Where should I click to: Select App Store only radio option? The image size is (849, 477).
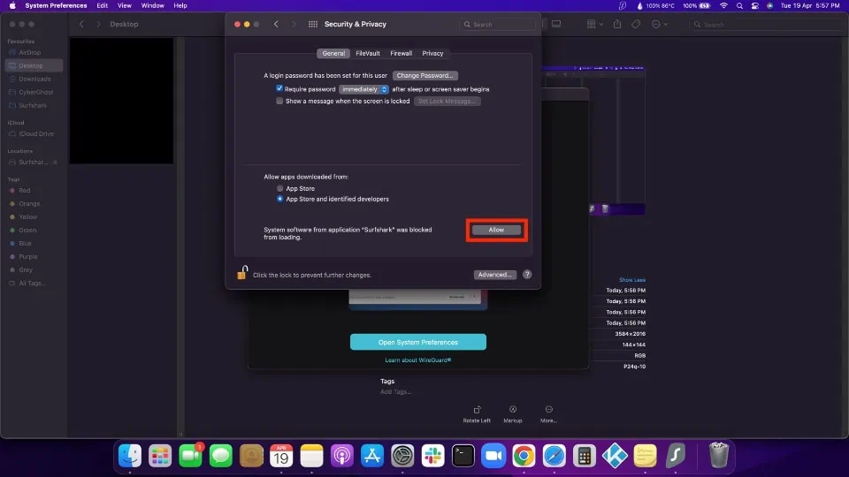[x=280, y=189]
